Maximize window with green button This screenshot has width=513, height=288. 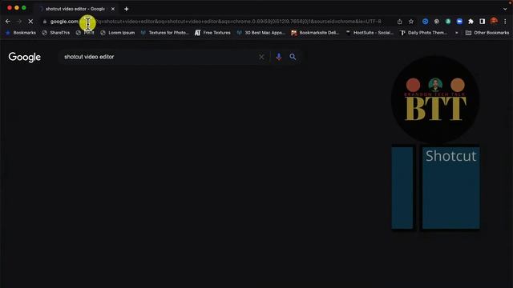tap(24, 8)
